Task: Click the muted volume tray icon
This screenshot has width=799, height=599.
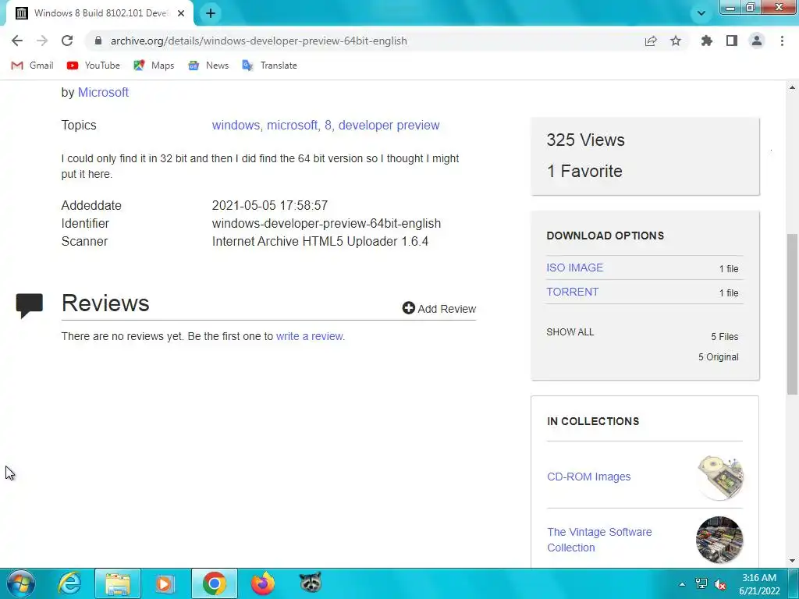Action: point(720,584)
